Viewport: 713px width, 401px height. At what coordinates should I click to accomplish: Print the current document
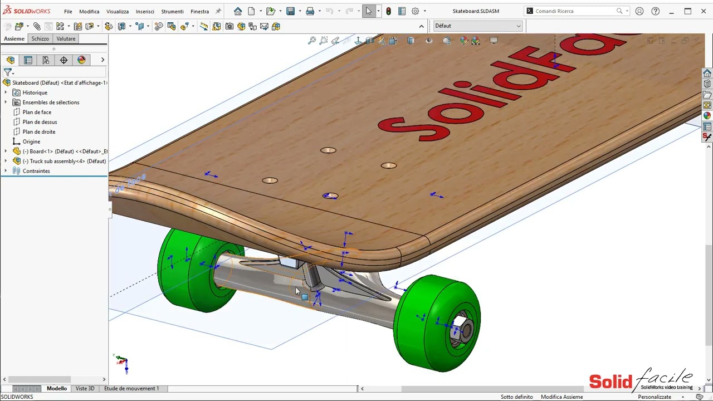point(310,11)
